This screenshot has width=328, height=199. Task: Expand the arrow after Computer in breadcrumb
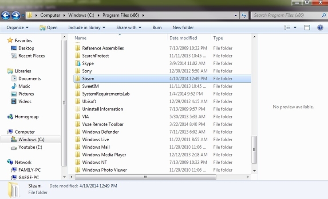click(64, 15)
